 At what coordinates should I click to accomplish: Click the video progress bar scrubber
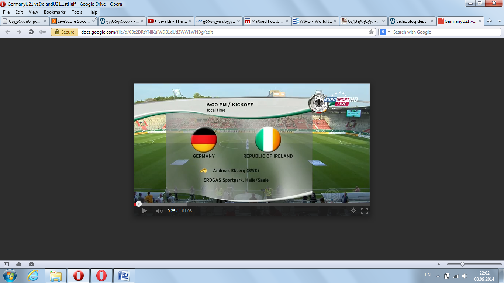click(138, 203)
